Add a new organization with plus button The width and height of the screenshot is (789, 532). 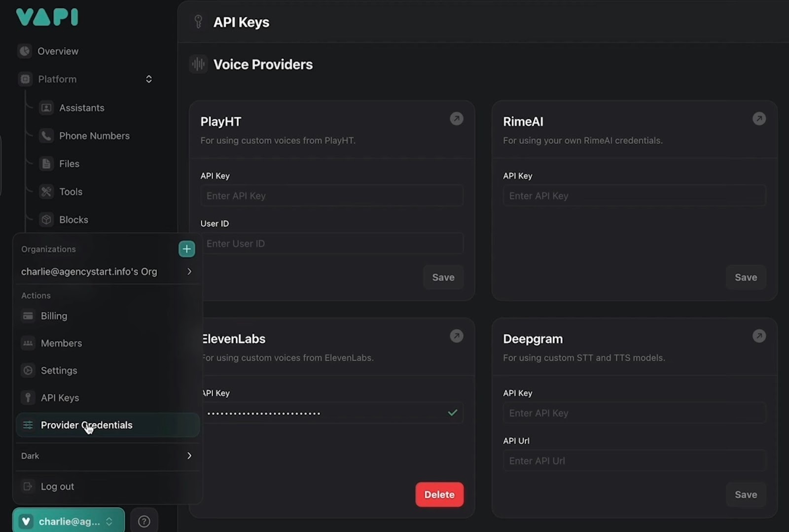click(x=186, y=249)
